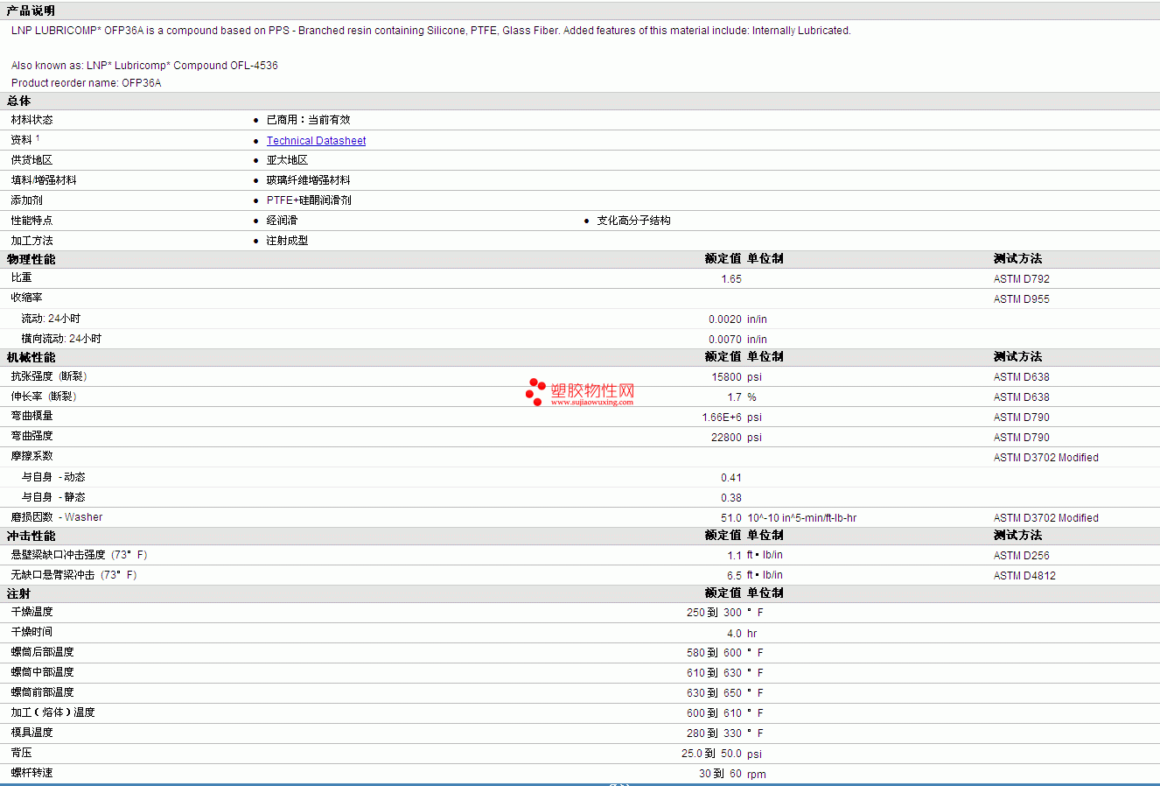Select the 性能特点 row label
Screen dimensions: 1160x786
31,221
